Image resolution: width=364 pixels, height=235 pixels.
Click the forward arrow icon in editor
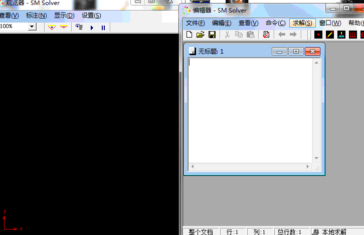pyautogui.click(x=293, y=35)
